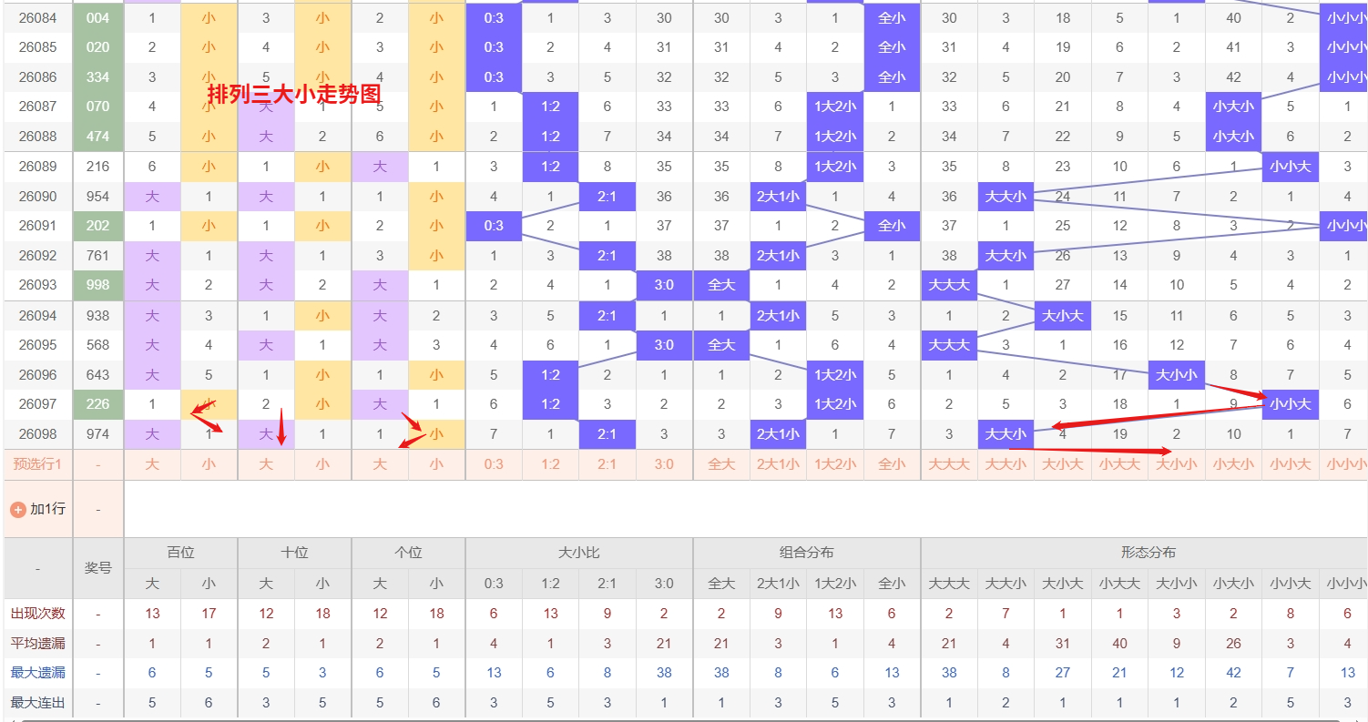Click the 形态分布 column group header

[1148, 553]
